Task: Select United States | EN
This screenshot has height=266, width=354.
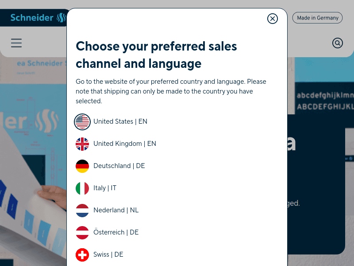Action: tap(120, 121)
